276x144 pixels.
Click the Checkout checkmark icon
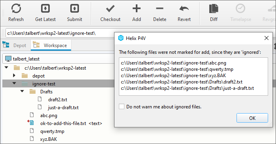110,9
